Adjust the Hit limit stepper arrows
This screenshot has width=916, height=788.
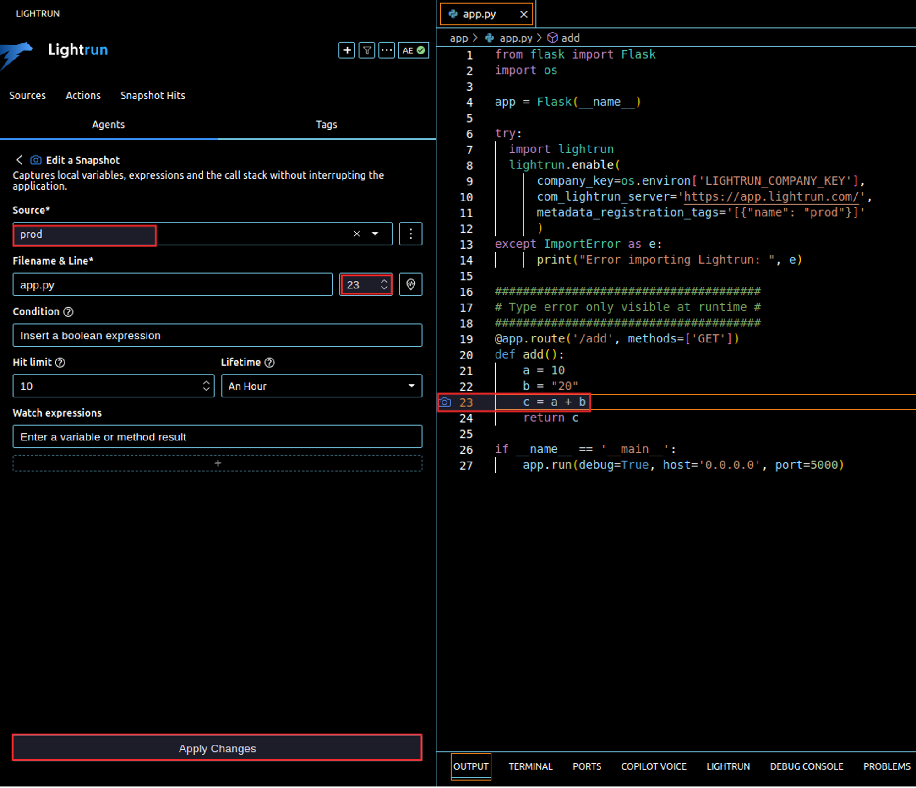click(x=206, y=386)
